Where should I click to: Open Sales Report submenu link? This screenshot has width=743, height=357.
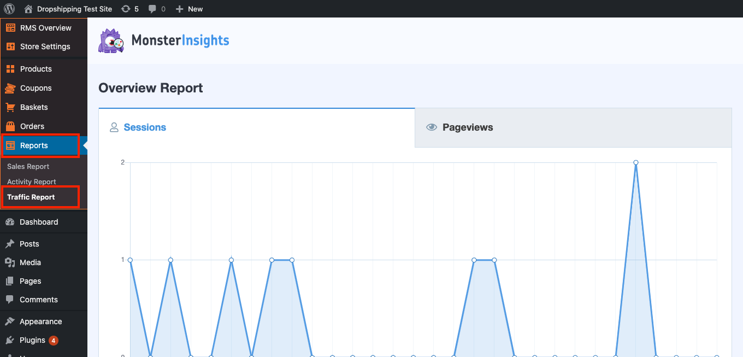coord(28,166)
